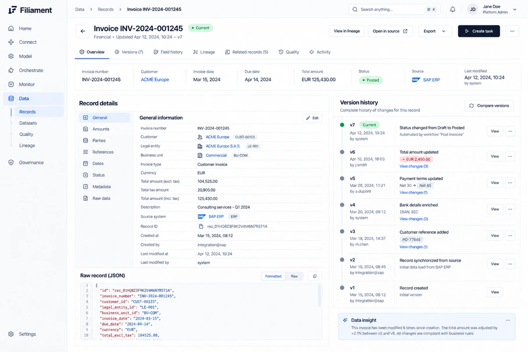Switch raw record view to Raw
The image size is (528, 352).
tap(294, 276)
